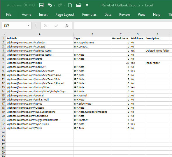Click the Save icon in quick access toolbar
This screenshot has height=157, width=172.
[41, 5]
